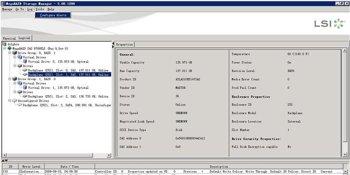
Task: Click the Slot 3 SATA drive icon
Action: coord(20,105)
